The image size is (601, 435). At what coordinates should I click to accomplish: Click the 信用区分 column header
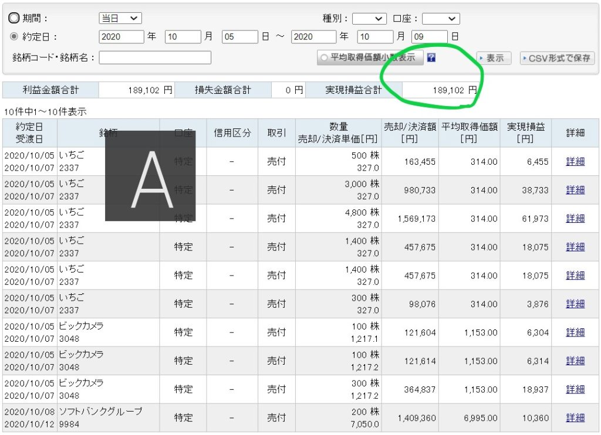pos(232,133)
